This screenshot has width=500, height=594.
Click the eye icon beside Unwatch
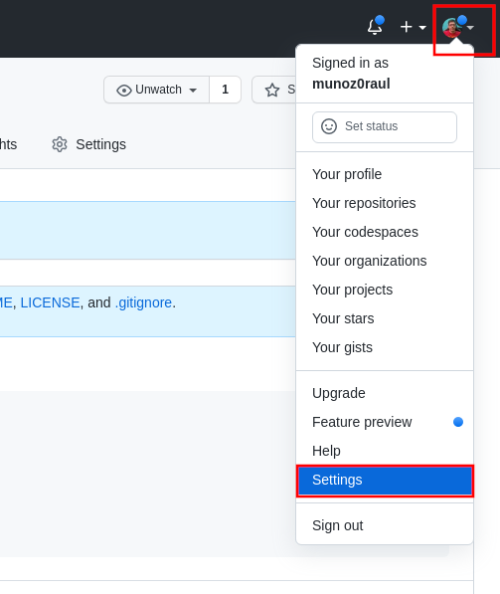124,91
